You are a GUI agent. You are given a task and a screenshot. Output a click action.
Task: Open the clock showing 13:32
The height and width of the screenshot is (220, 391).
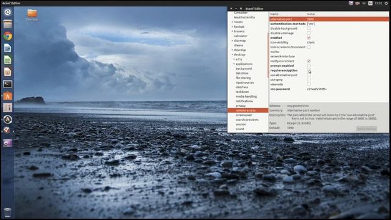378,3
